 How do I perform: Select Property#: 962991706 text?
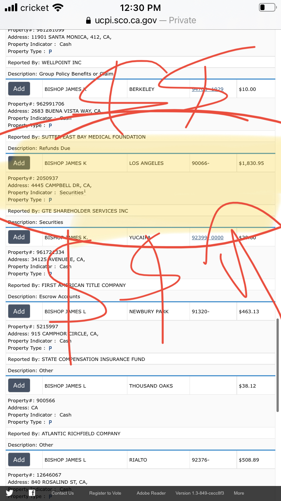pyautogui.click(x=36, y=104)
